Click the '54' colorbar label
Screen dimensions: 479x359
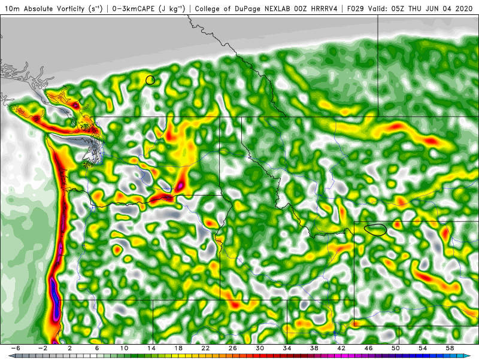(x=423, y=348)
